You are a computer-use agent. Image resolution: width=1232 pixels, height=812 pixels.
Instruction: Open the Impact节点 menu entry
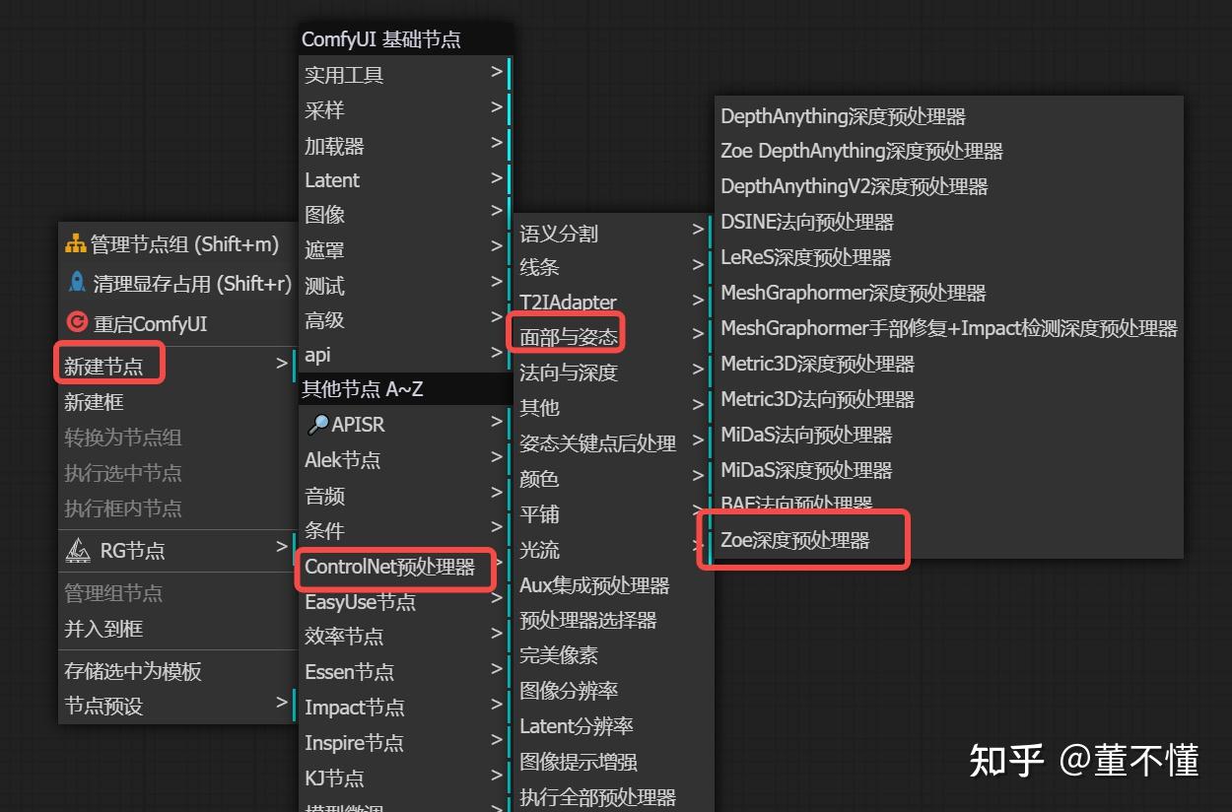tap(355, 707)
